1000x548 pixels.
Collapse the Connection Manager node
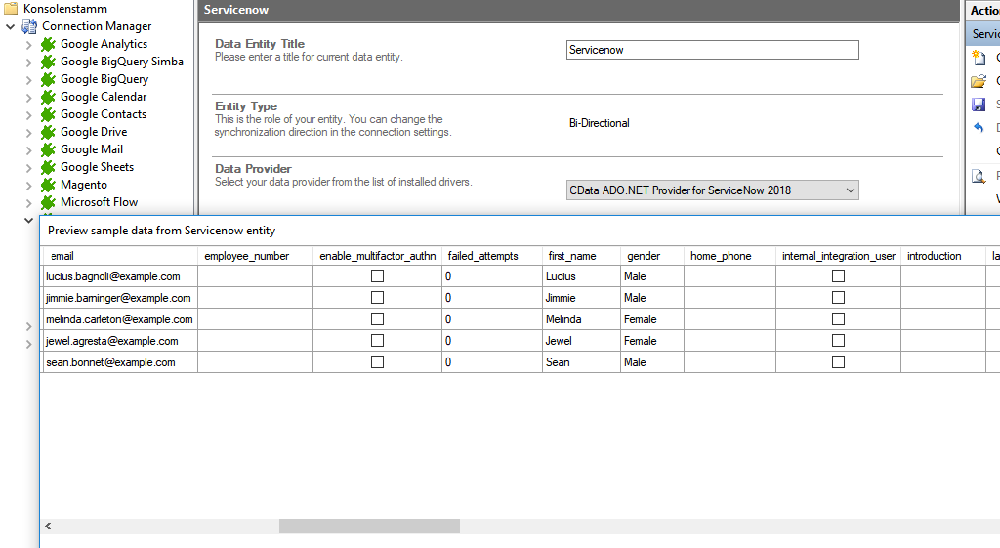point(10,26)
